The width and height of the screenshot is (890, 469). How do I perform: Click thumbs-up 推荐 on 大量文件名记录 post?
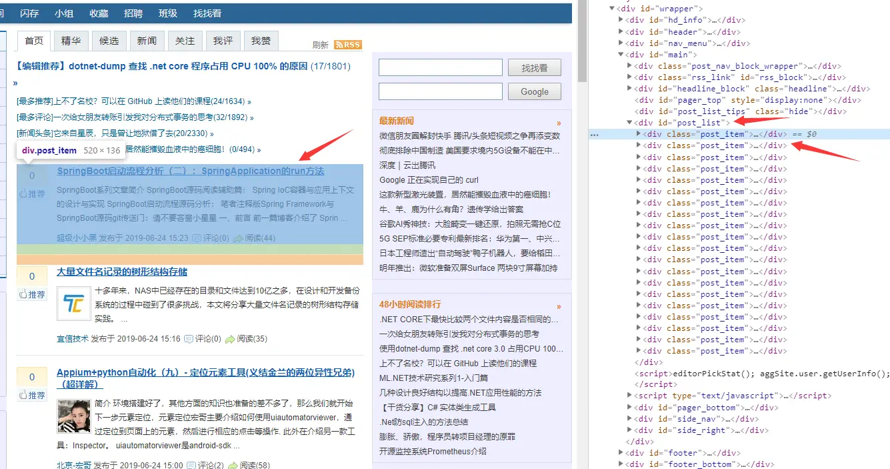tap(32, 294)
